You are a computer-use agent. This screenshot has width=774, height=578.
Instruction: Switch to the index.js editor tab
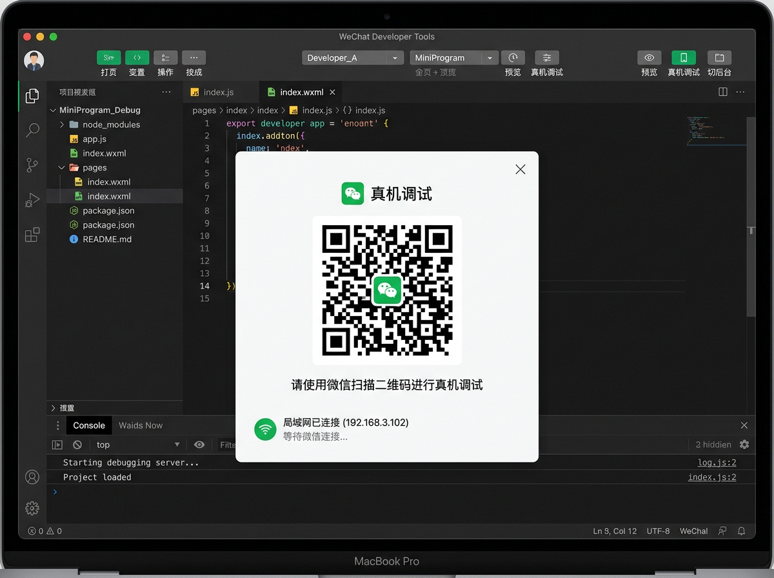(220, 92)
